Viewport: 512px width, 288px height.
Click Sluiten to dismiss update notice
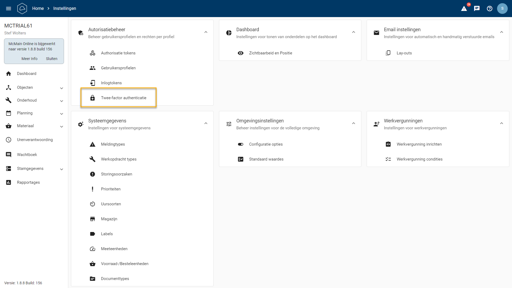tap(51, 59)
